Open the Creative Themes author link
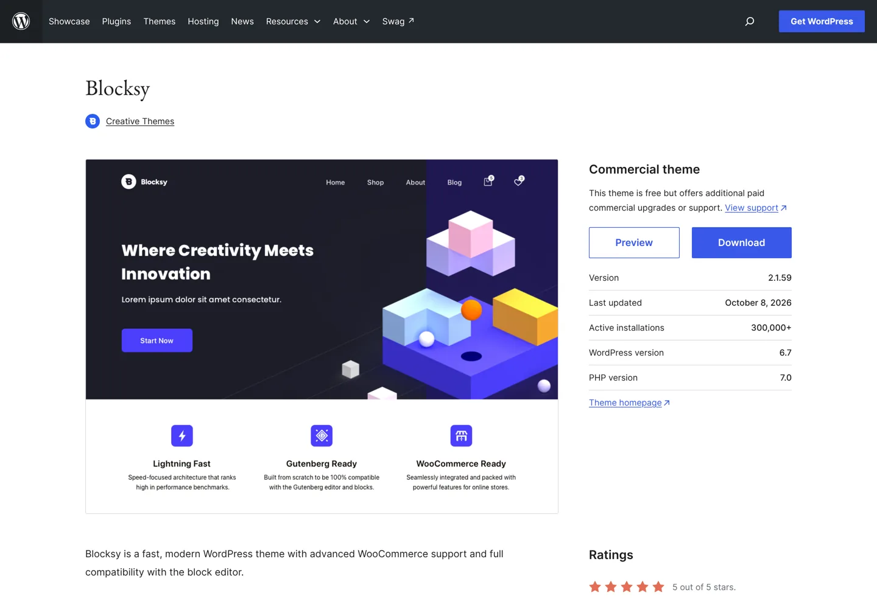Screen dimensions: 877x609 [x=140, y=121]
